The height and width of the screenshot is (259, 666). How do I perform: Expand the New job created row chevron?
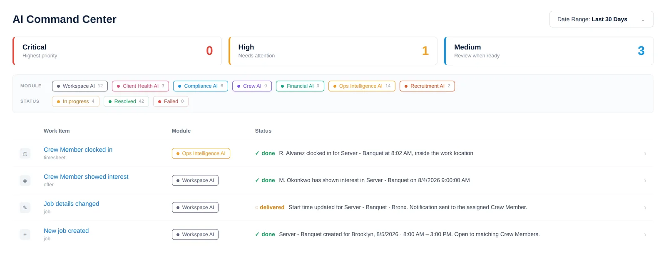click(645, 234)
